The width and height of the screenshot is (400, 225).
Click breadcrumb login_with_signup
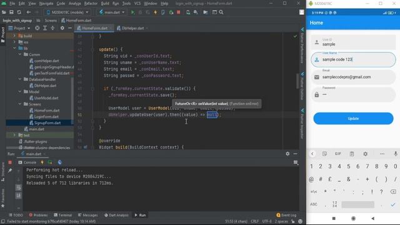click(x=17, y=21)
